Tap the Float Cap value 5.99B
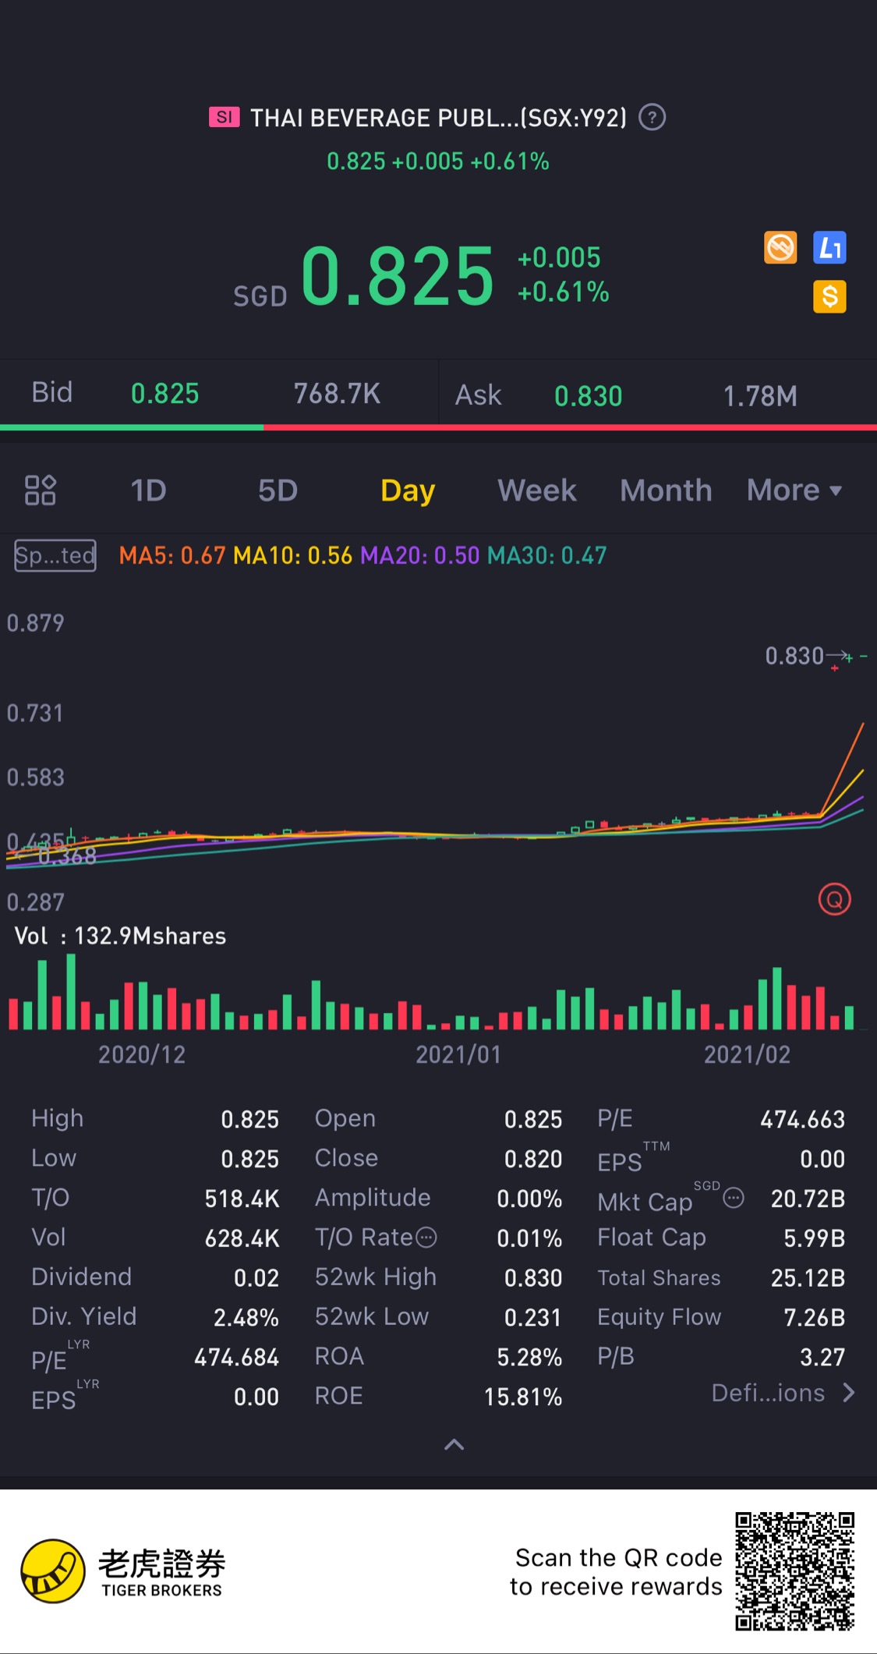 (x=815, y=1238)
